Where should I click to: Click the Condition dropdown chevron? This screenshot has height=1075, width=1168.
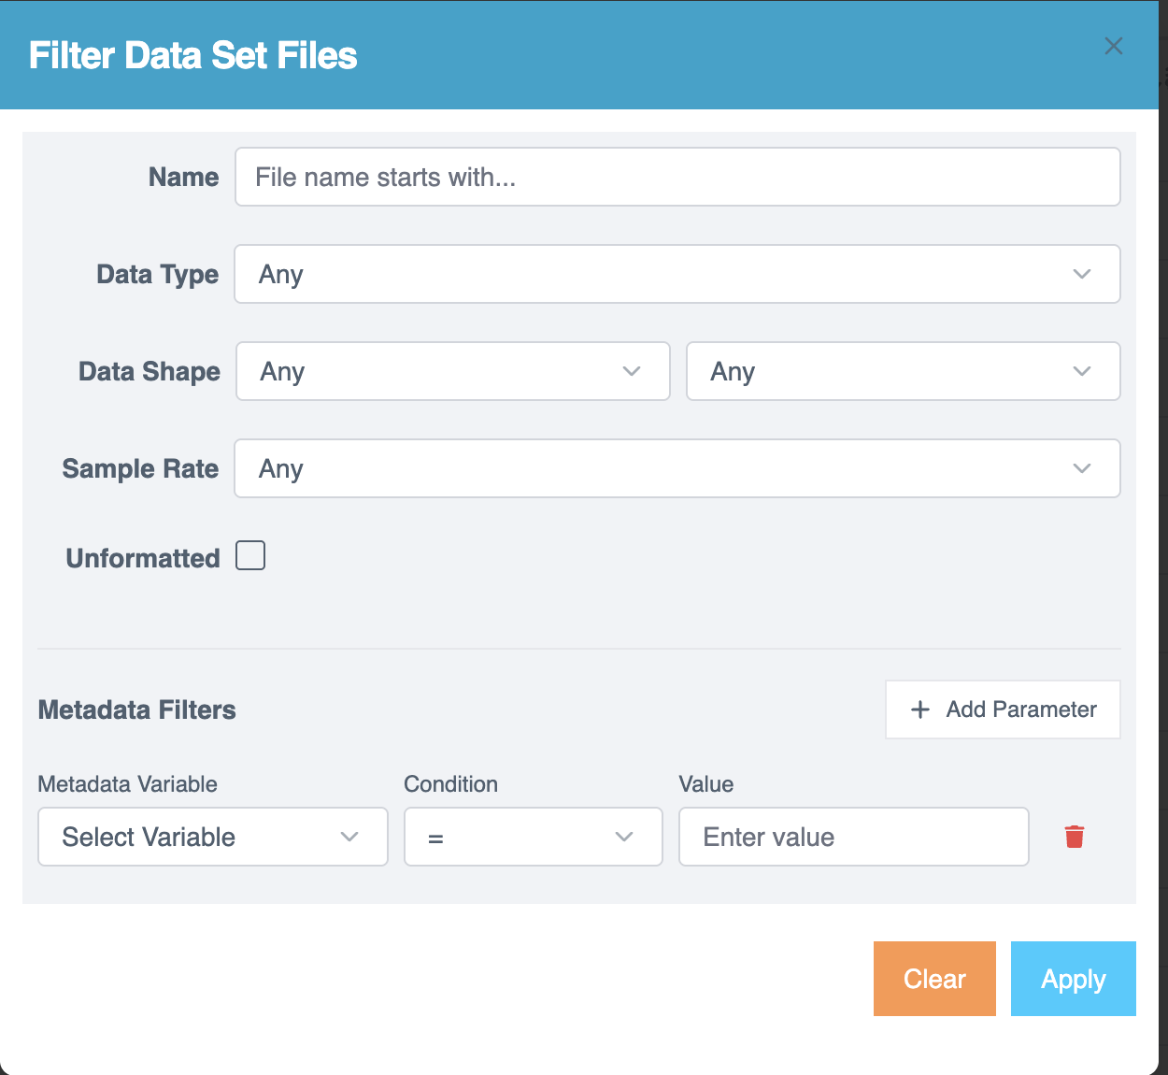[623, 837]
